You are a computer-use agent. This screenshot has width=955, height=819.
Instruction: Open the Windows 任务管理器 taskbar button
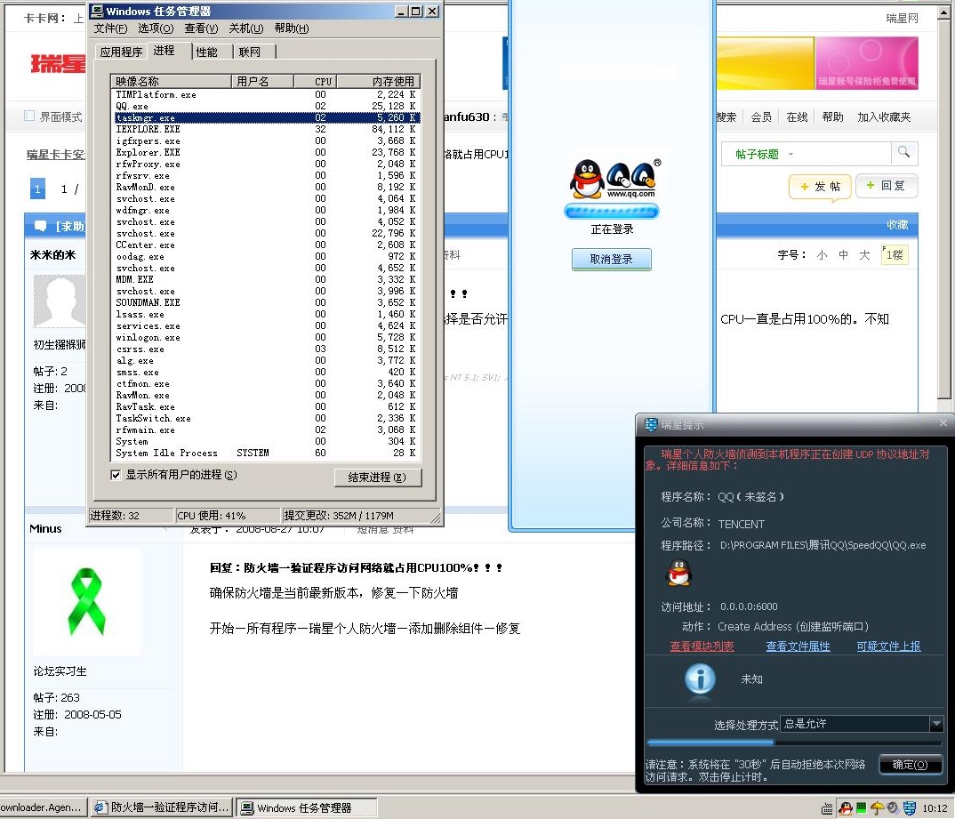[306, 808]
